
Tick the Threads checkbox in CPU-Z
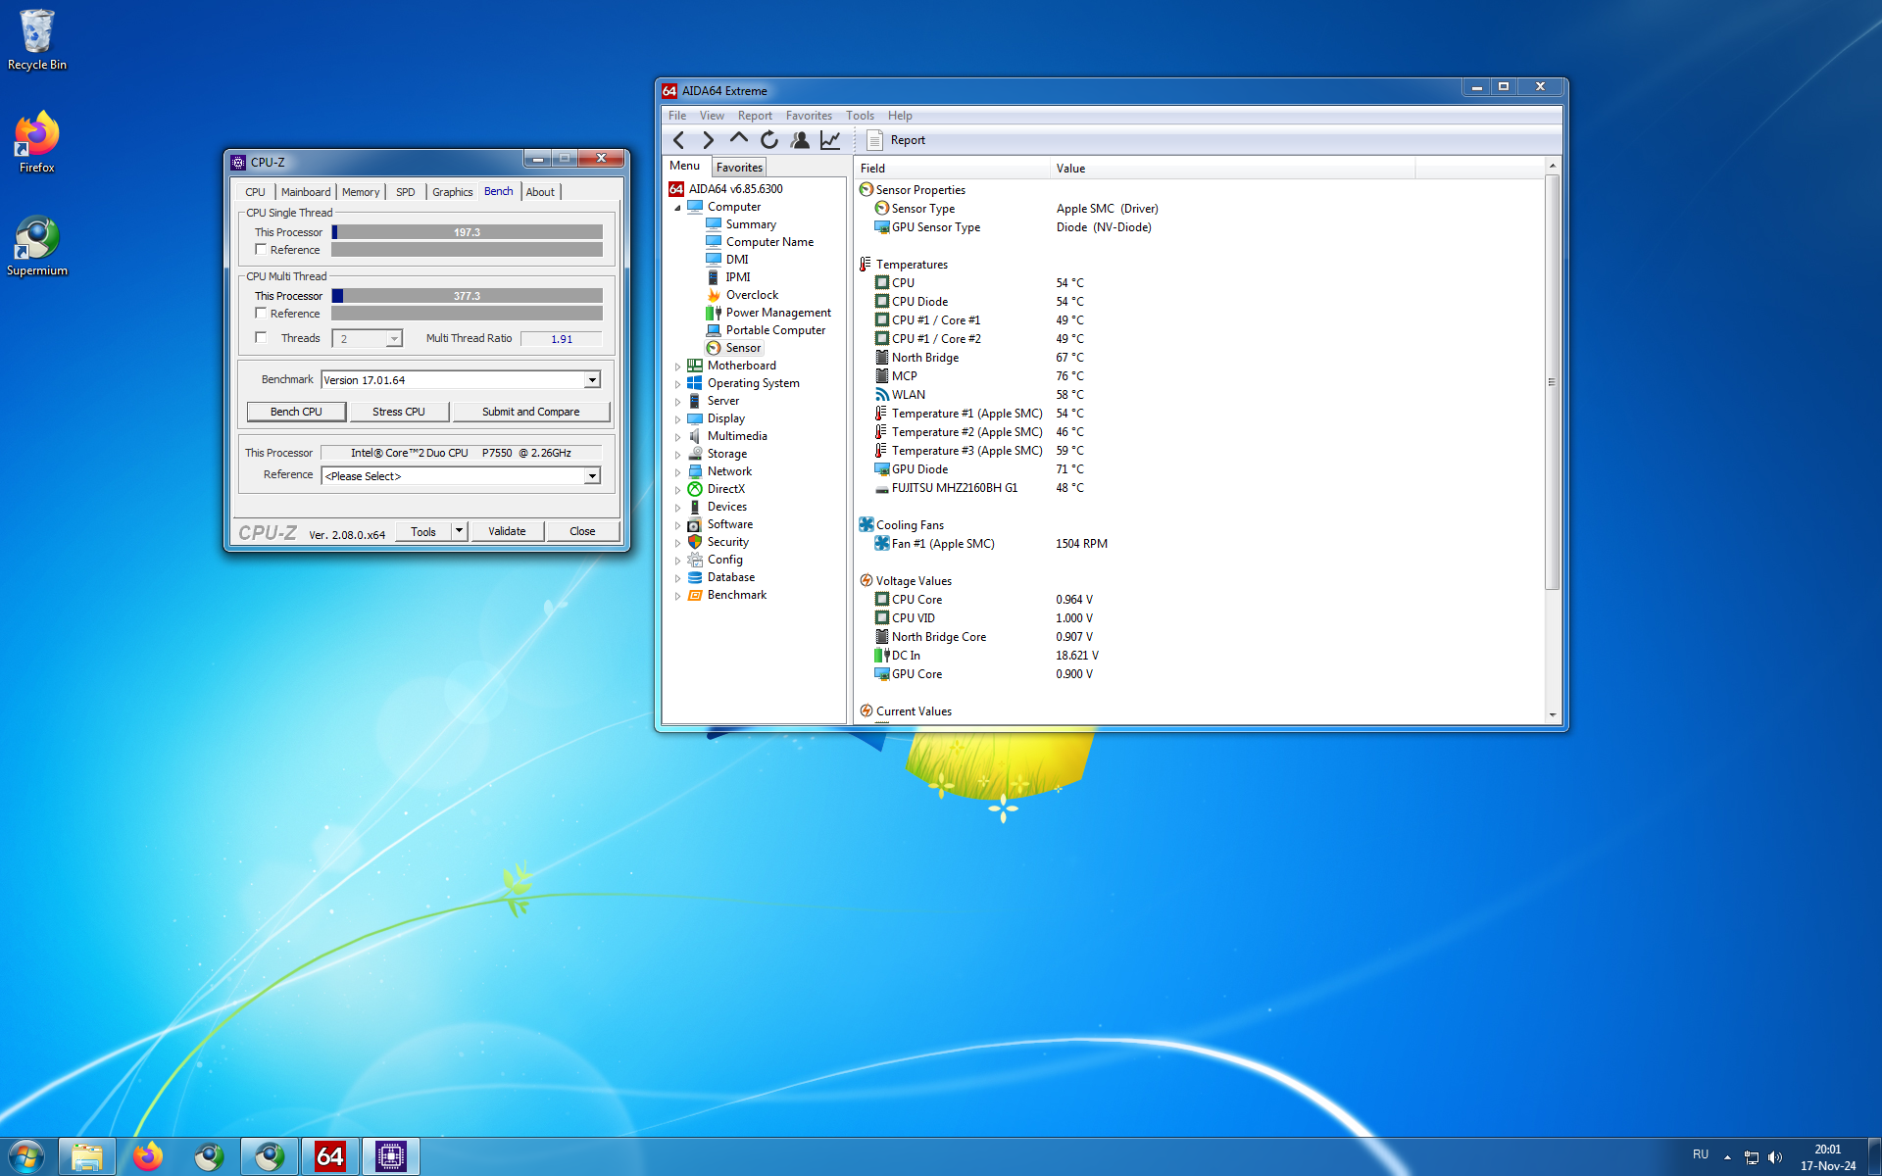(x=261, y=338)
